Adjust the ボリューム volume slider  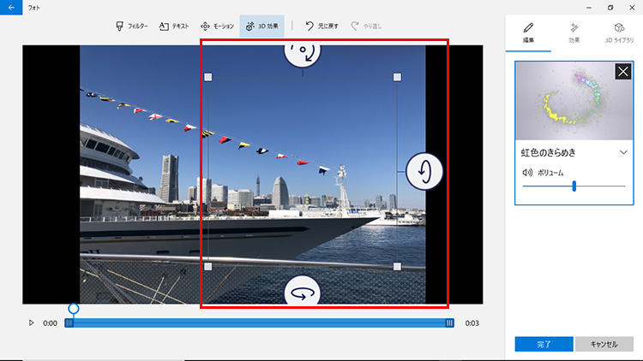point(574,186)
